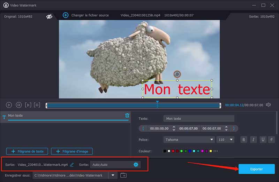The width and height of the screenshot is (279, 182).
Task: Play the video preview
Action: 9,105
